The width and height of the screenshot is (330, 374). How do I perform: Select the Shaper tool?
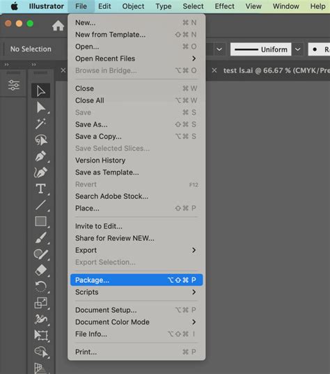[x=40, y=254]
